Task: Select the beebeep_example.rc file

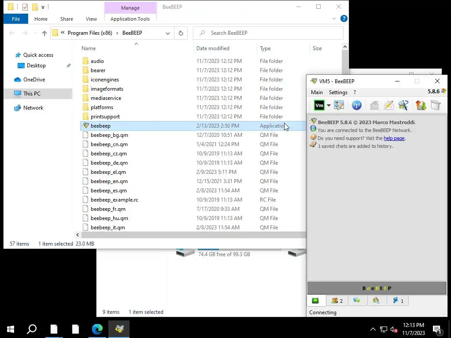Action: (114, 200)
